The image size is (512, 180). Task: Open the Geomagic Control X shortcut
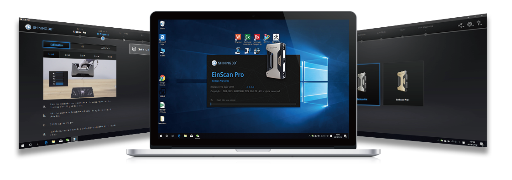coord(247,38)
